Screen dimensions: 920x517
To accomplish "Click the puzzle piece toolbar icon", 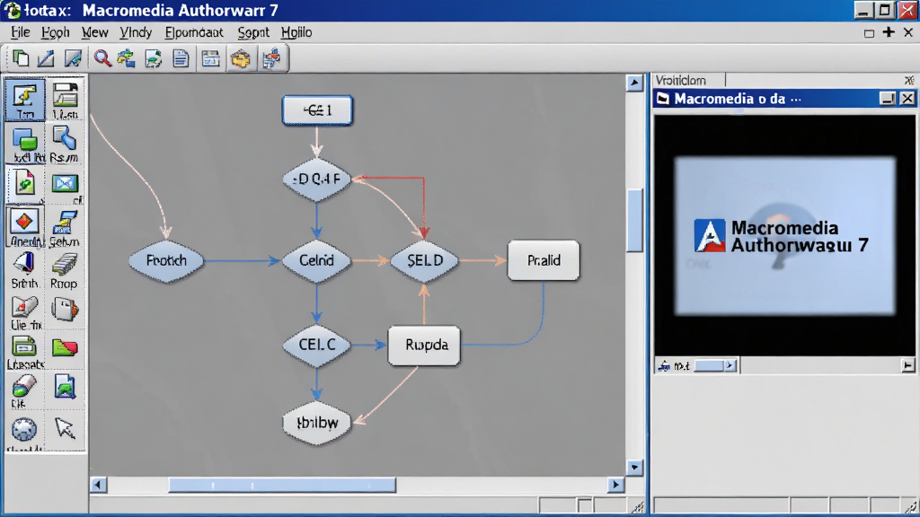I will tap(271, 58).
